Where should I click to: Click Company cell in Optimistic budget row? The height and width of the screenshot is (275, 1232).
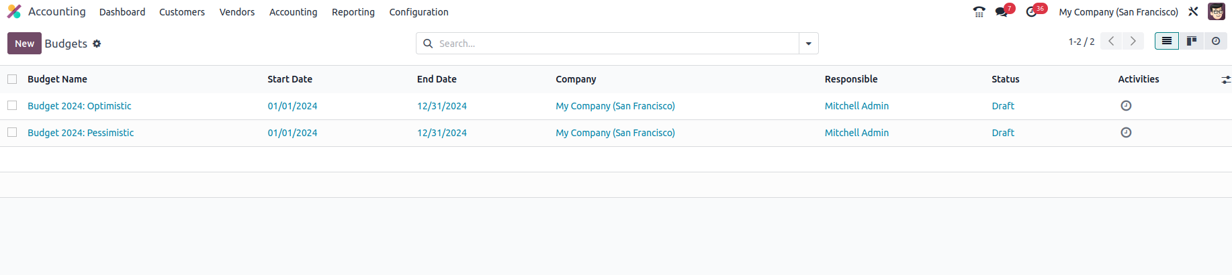pos(615,106)
